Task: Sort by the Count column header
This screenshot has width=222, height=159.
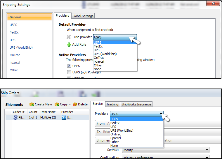Action: 33,112
